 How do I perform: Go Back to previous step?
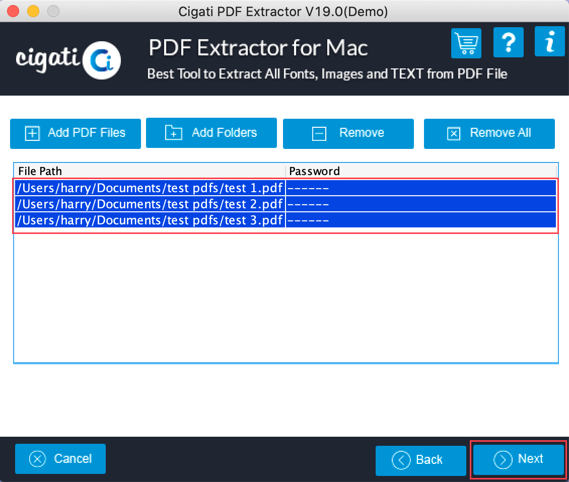pyautogui.click(x=420, y=460)
